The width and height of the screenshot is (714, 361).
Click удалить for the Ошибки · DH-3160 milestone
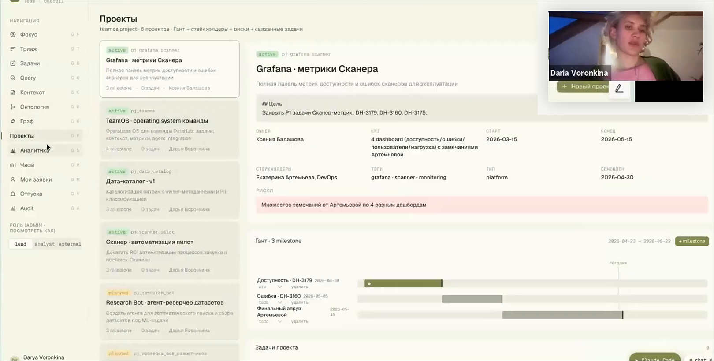click(300, 302)
